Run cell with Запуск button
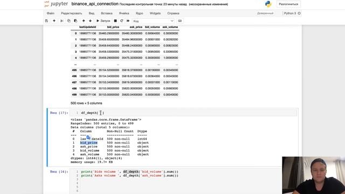The width and height of the screenshot is (345, 194). (103, 20)
